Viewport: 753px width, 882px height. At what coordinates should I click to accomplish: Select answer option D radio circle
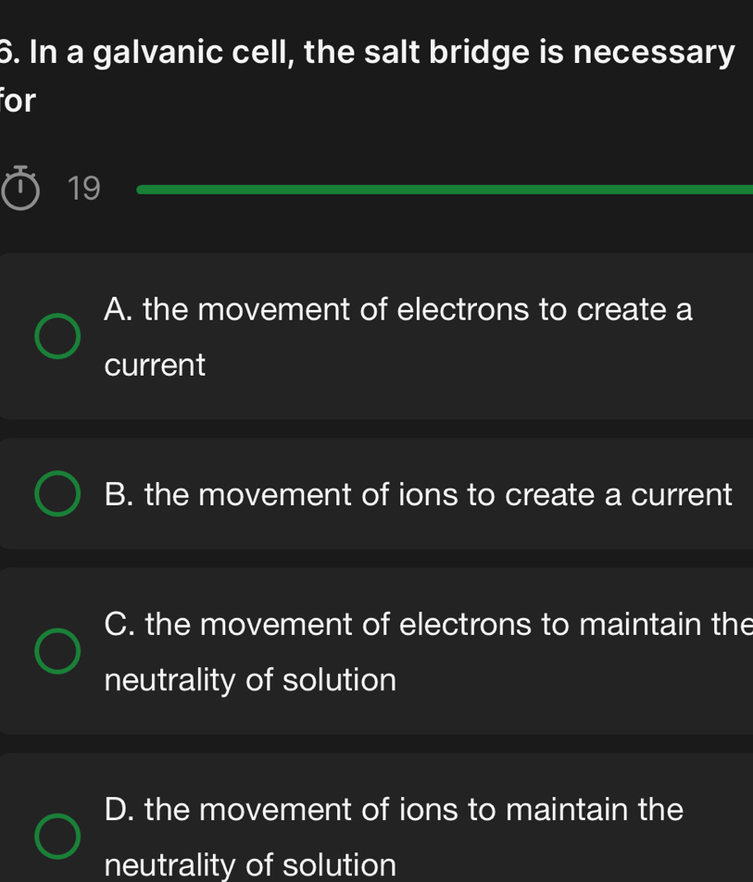[x=56, y=836]
